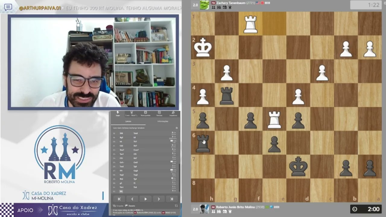Viewport: 386px width, 217px height.
Task: Advance one move forward
Action: [x=159, y=199]
